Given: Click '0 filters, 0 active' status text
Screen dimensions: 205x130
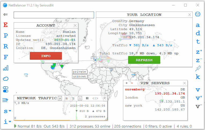Looking at the screenshot, I should click(x=158, y=126).
